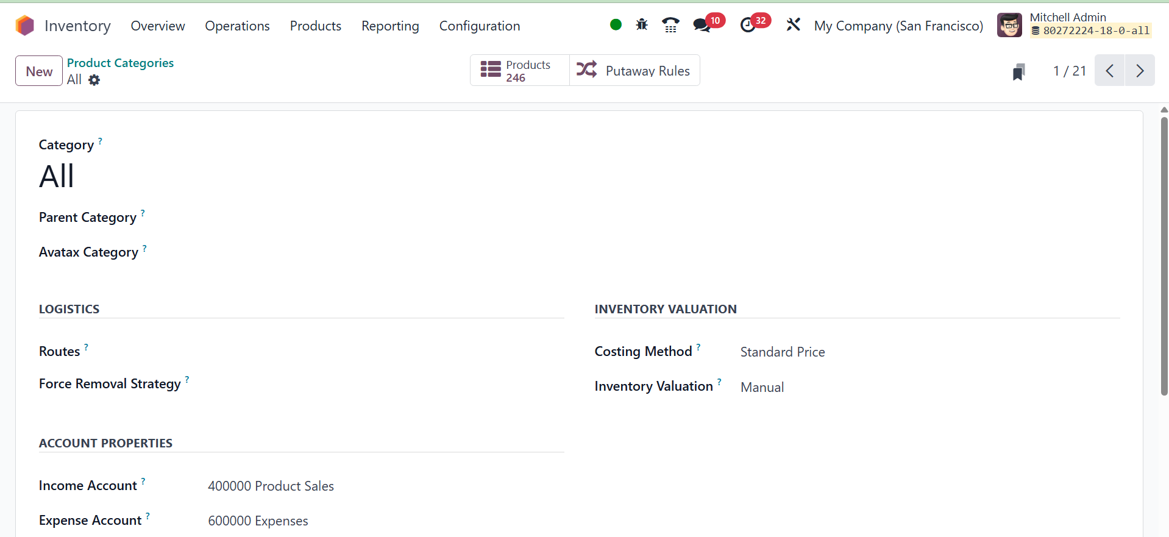Click the bookmark icon near the pager
1169x537 pixels.
[x=1018, y=72]
